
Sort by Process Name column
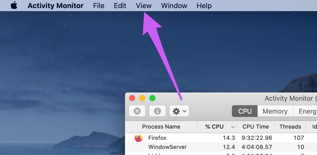click(161, 127)
